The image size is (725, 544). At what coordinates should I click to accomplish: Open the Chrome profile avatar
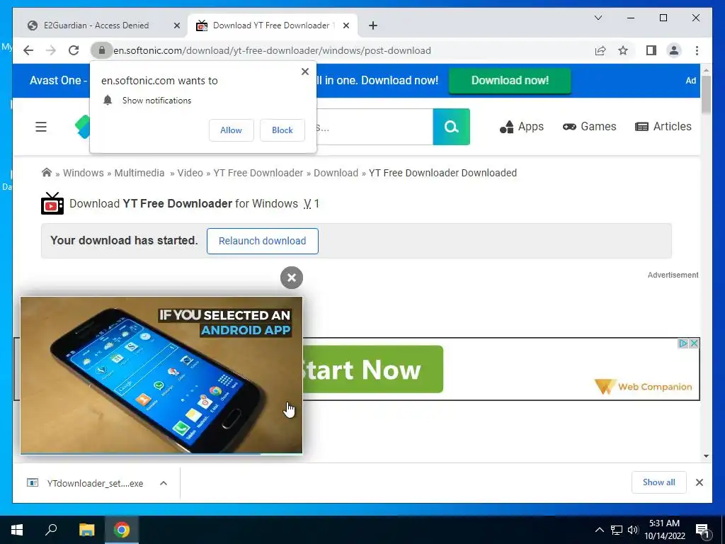pyautogui.click(x=674, y=50)
